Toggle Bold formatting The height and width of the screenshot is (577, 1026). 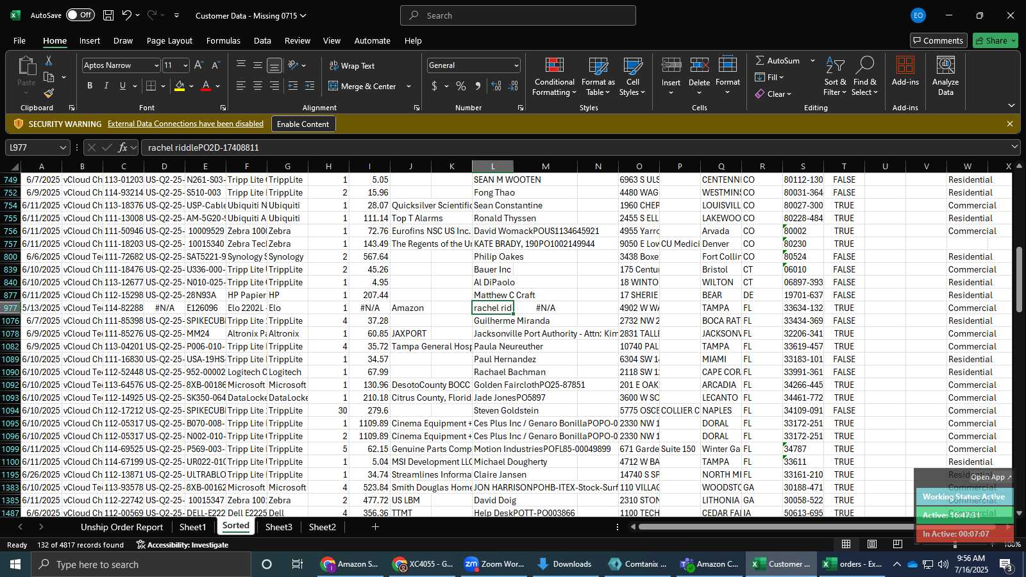click(x=90, y=86)
